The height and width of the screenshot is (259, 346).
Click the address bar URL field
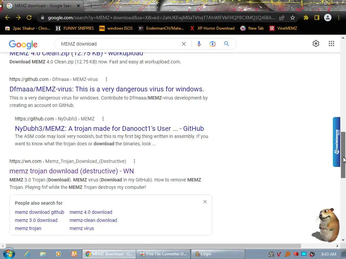[161, 18]
